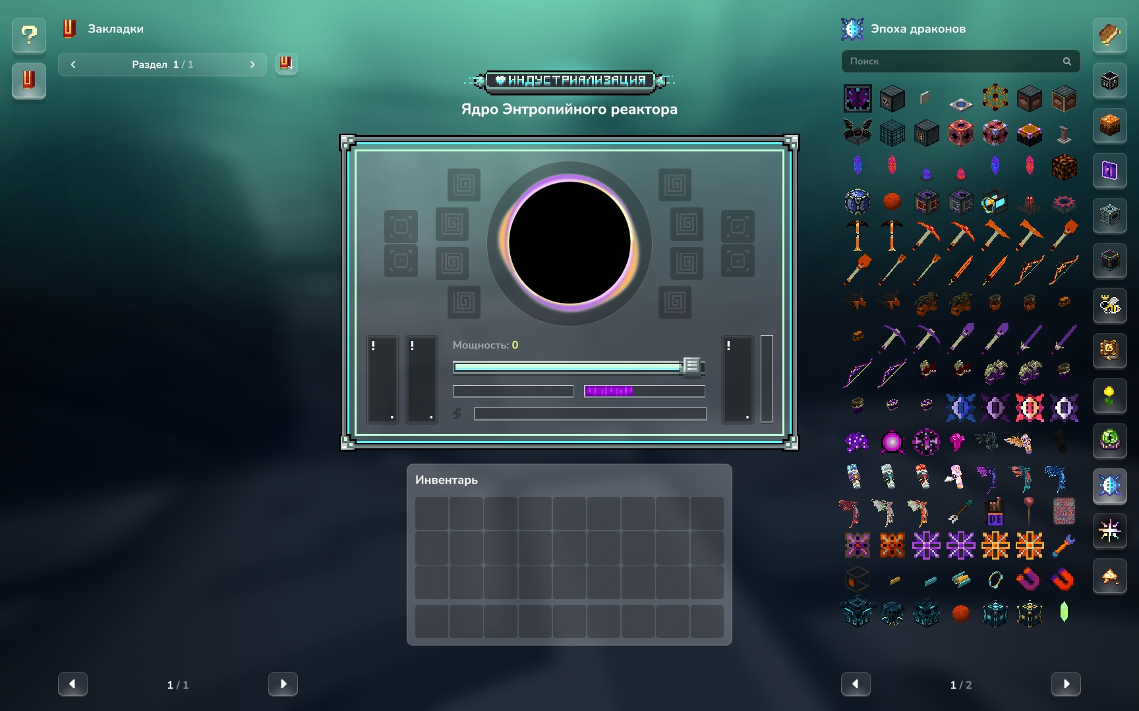Open the green eye category tab

pos(1109,439)
